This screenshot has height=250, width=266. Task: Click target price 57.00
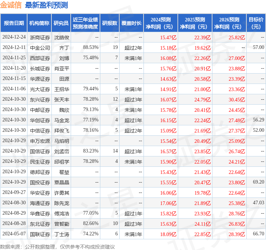pyautogui.click(x=259, y=47)
